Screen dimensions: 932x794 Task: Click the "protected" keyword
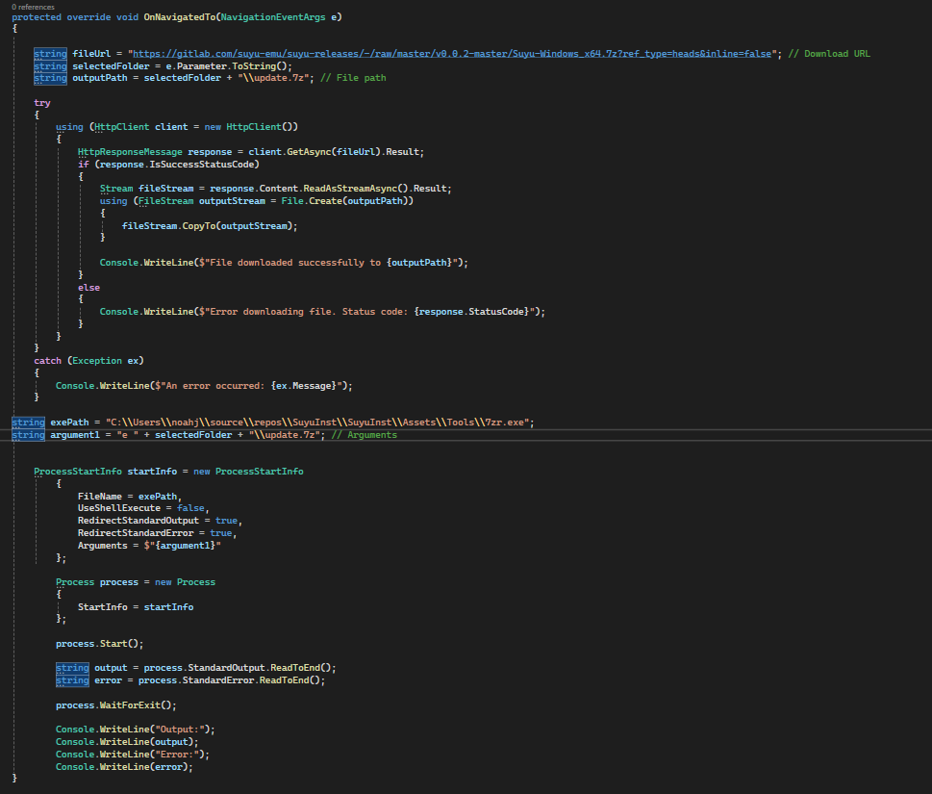[x=37, y=16]
